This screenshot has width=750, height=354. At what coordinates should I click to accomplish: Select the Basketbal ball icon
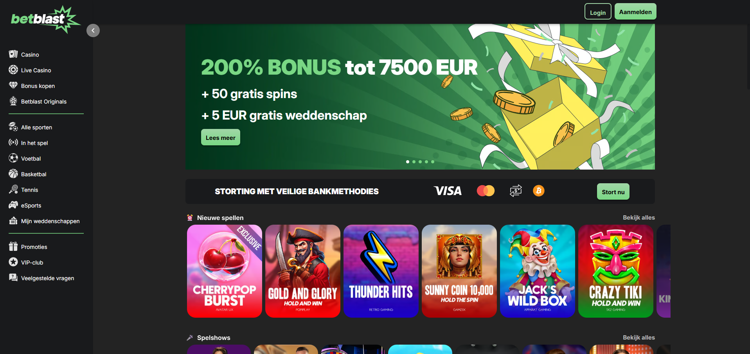(x=13, y=173)
